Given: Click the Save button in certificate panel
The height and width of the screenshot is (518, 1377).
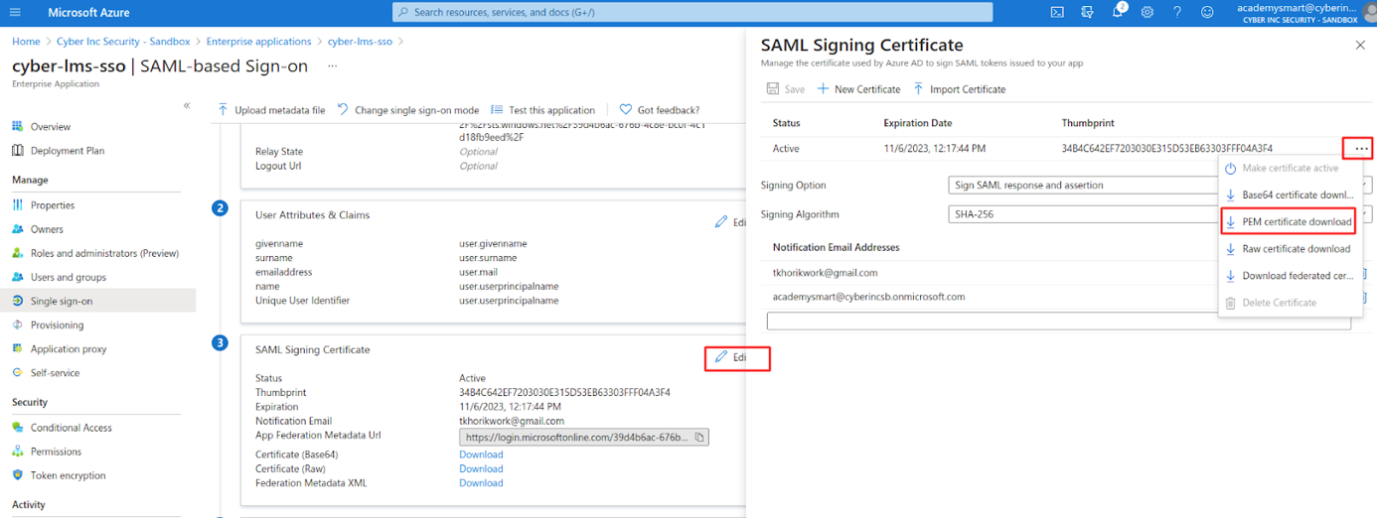Looking at the screenshot, I should (x=785, y=89).
